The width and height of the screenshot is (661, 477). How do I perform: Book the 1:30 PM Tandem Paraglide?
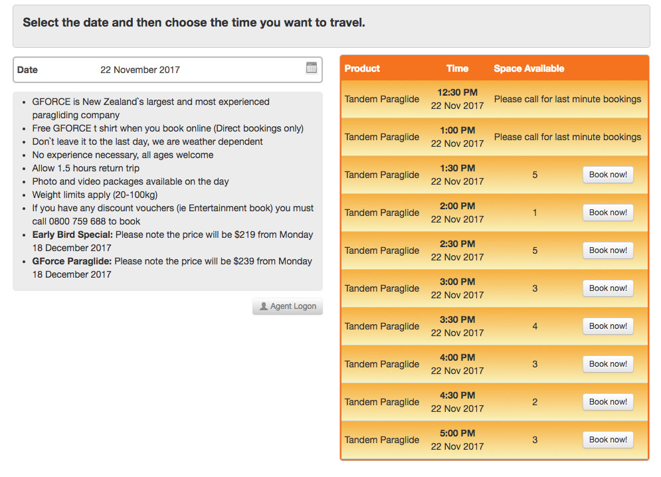coord(608,175)
